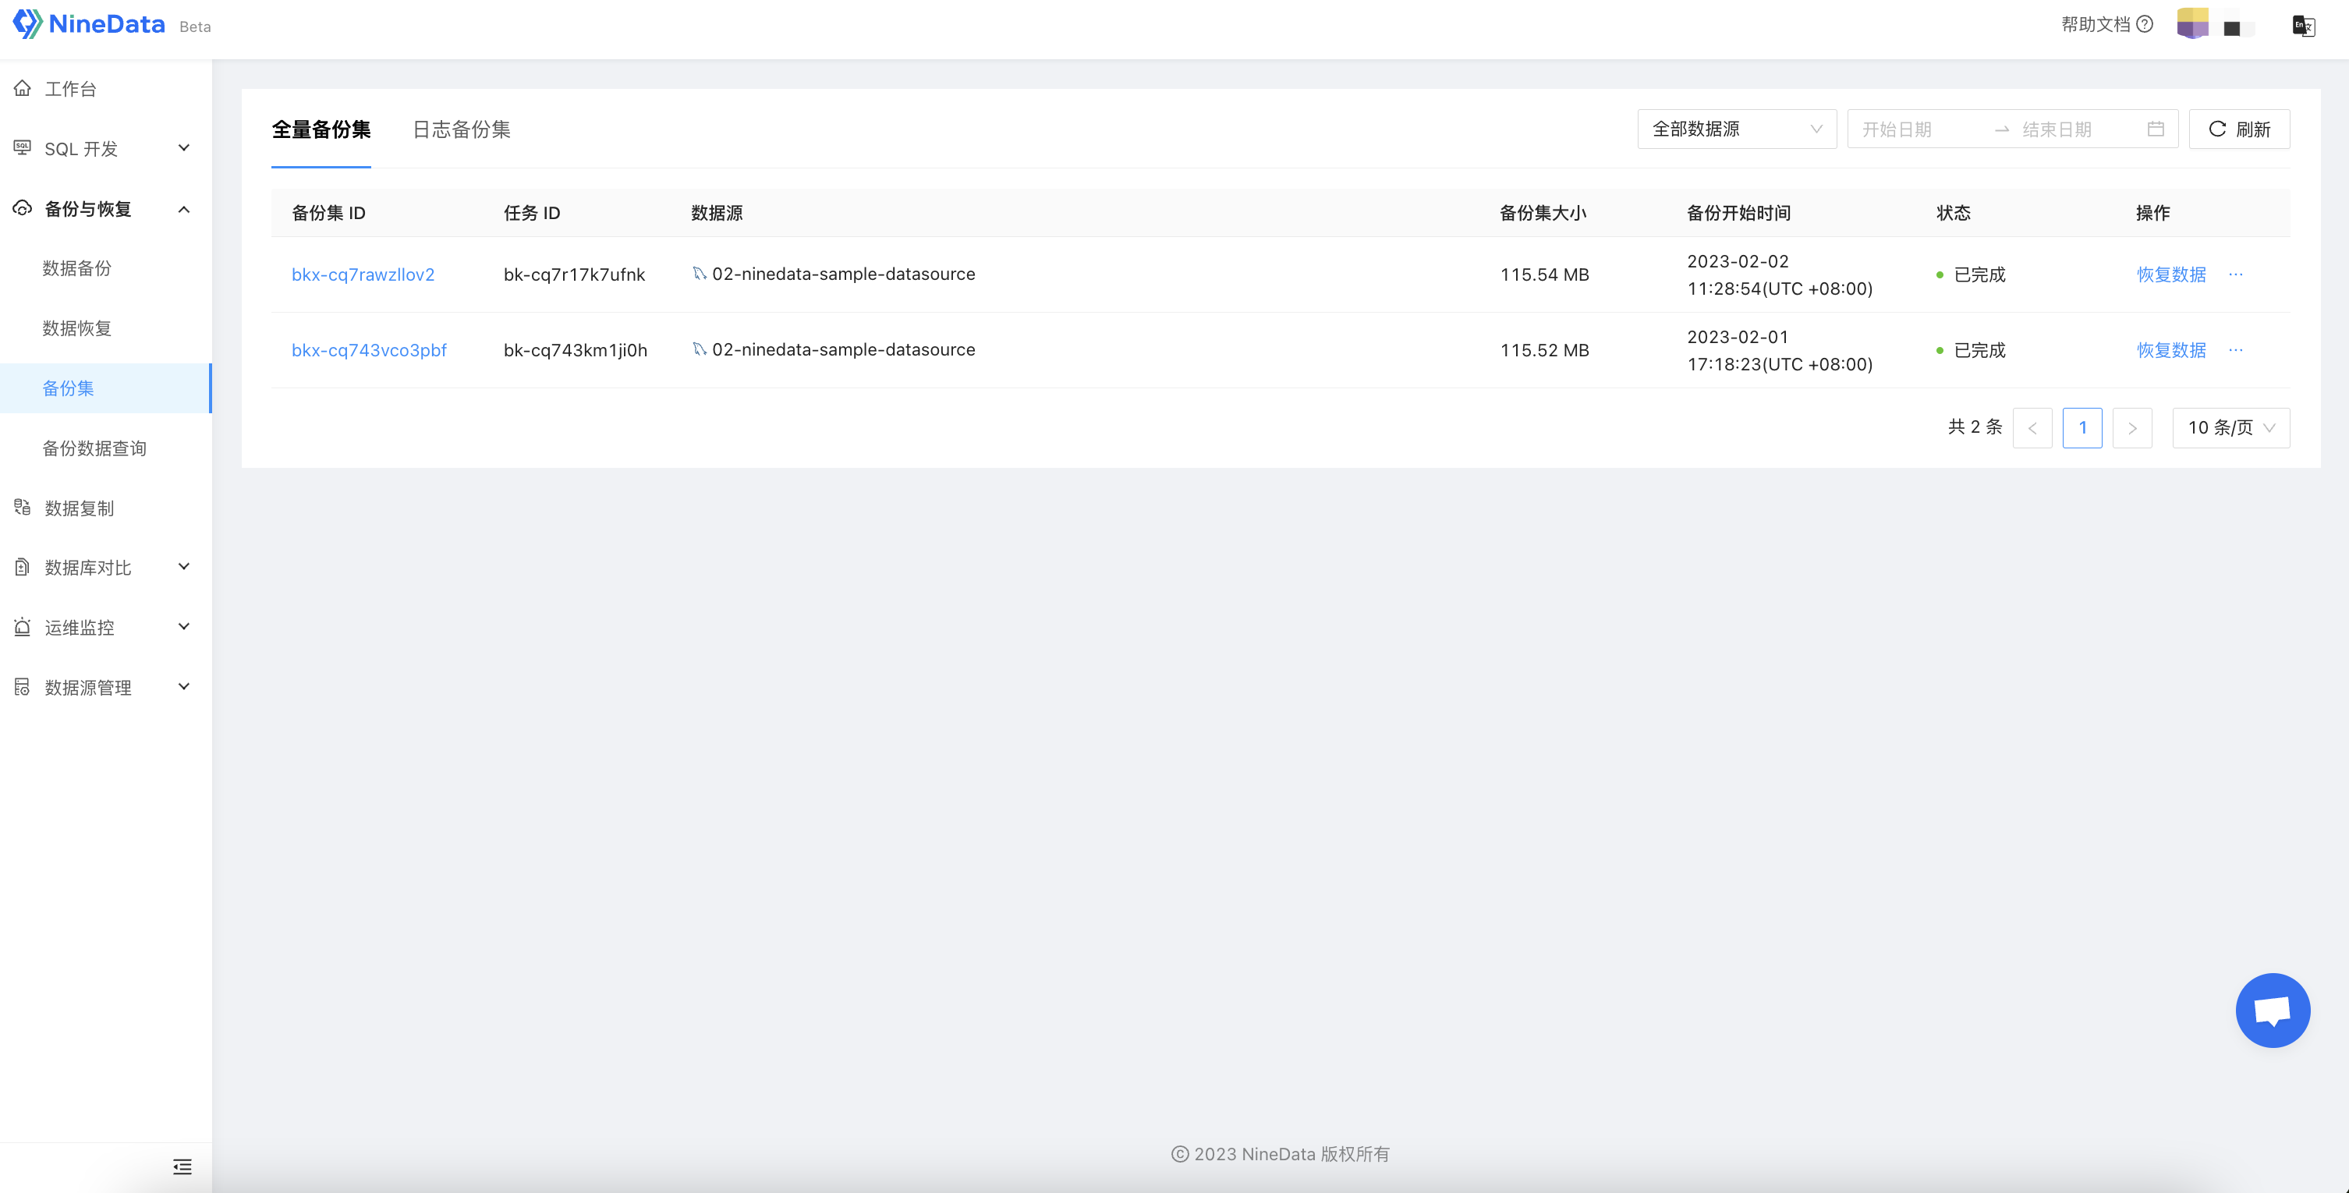Click the 刷新 refresh button
2349x1193 pixels.
click(2239, 129)
